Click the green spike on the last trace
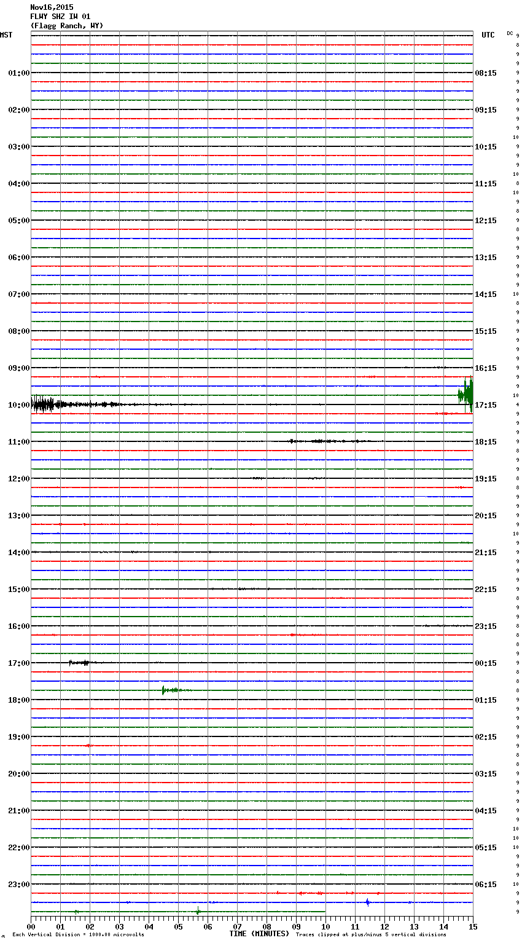The image size is (522, 943). (x=198, y=911)
